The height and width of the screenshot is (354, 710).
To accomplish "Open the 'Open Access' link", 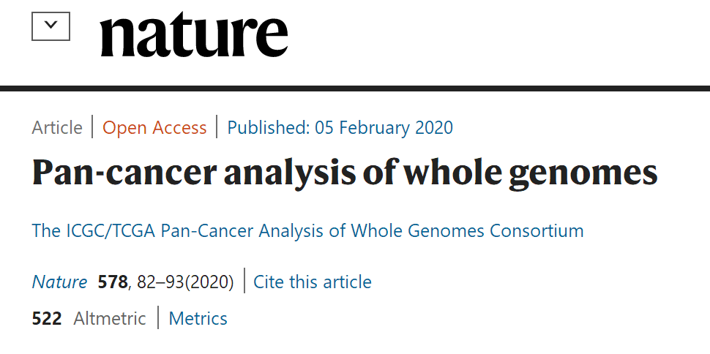I will click(x=154, y=128).
